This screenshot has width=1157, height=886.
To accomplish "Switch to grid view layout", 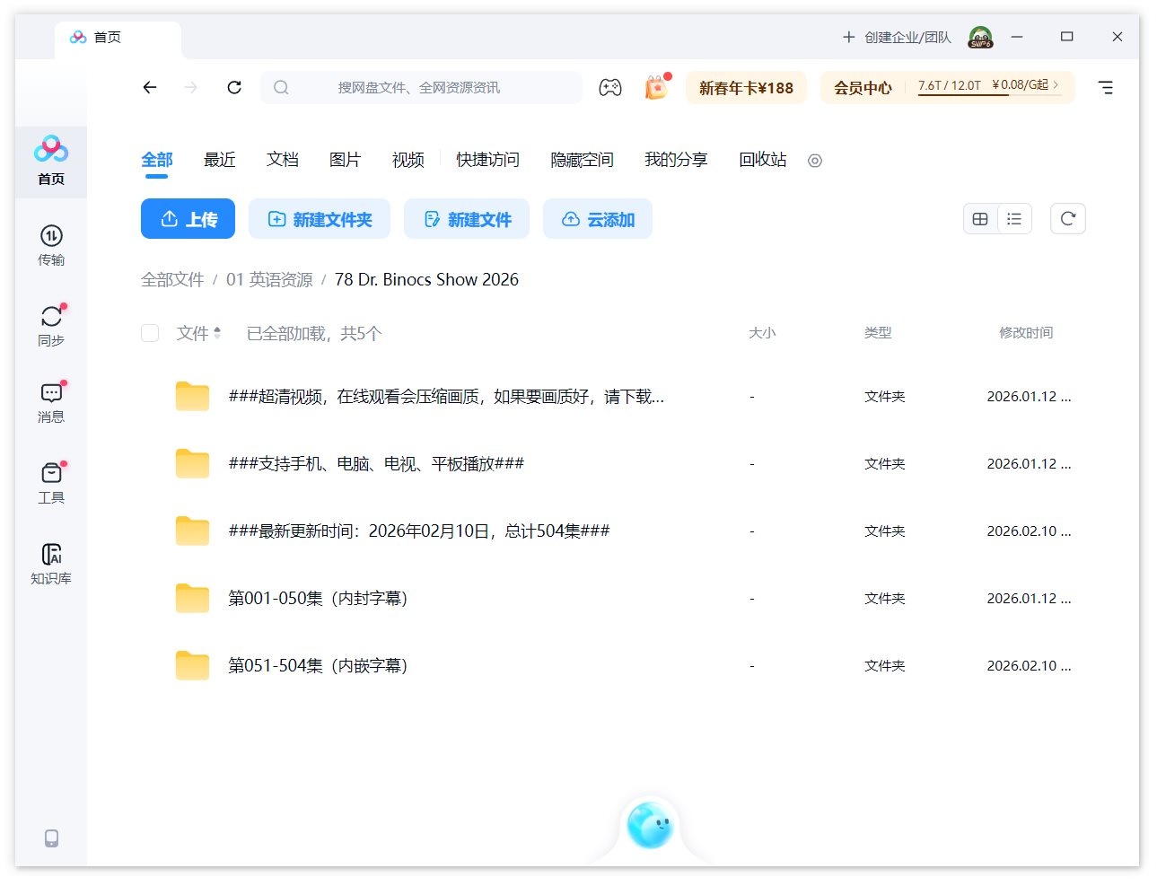I will 980,218.
